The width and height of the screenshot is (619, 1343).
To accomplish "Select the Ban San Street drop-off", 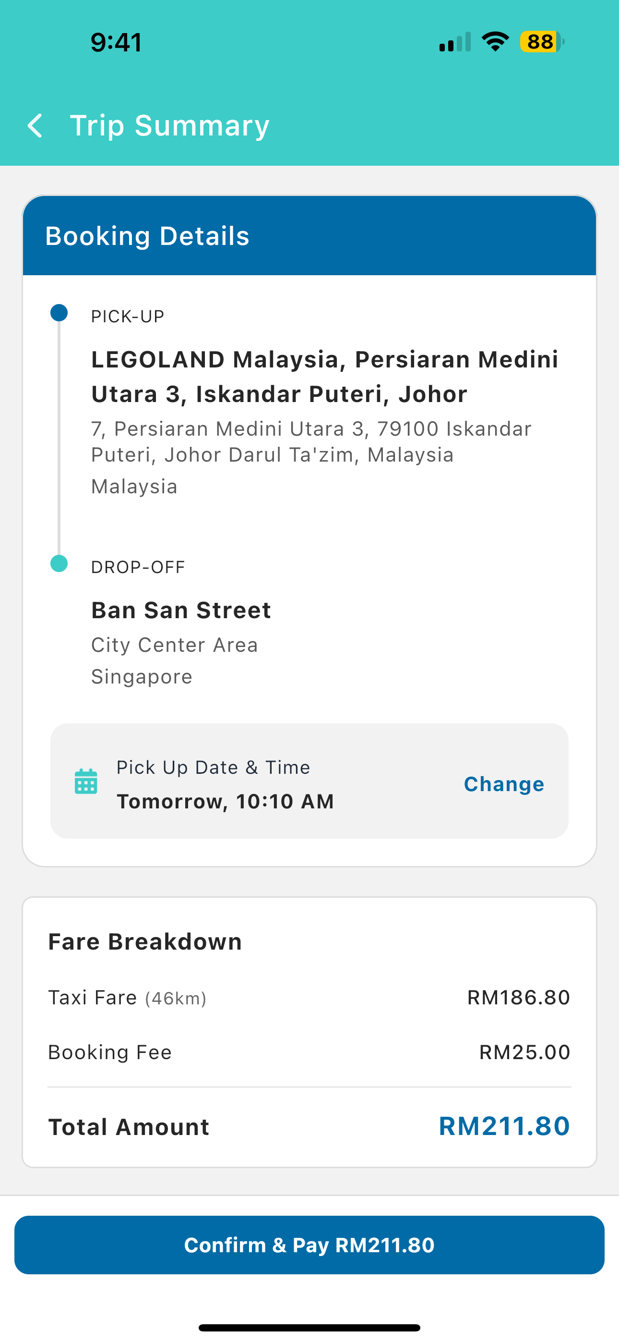I will coord(181,610).
